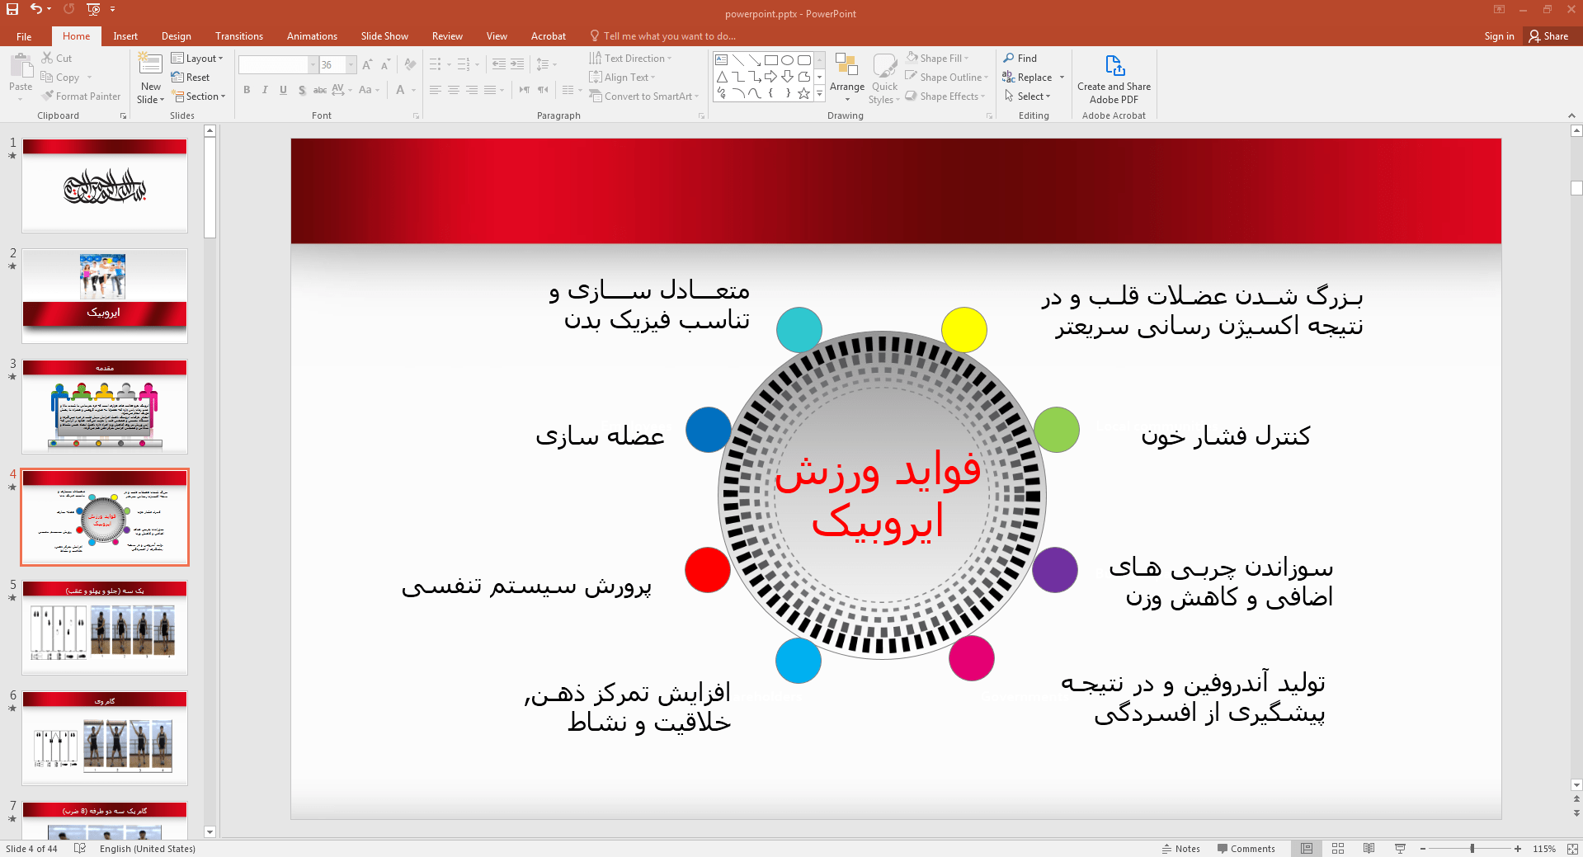
Task: Click Reset slide layout
Action: (191, 78)
